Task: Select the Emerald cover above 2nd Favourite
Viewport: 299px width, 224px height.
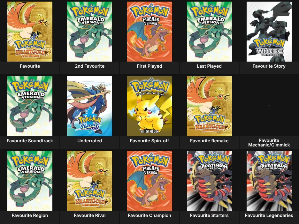Action: pos(90,32)
